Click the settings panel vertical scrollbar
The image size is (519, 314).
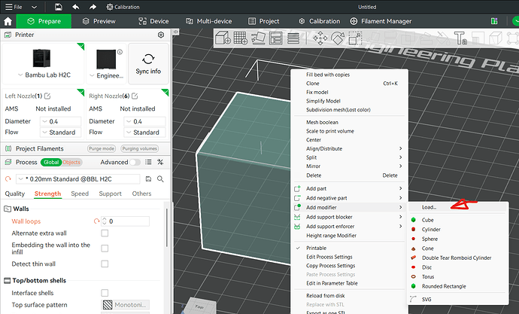tap(167, 229)
